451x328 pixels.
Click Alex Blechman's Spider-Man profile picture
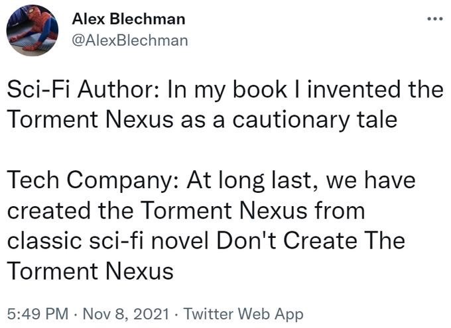[32, 30]
